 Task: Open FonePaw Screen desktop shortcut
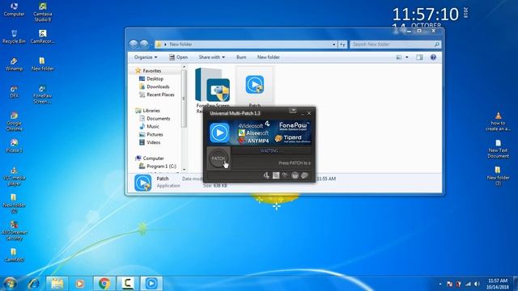pyautogui.click(x=42, y=95)
